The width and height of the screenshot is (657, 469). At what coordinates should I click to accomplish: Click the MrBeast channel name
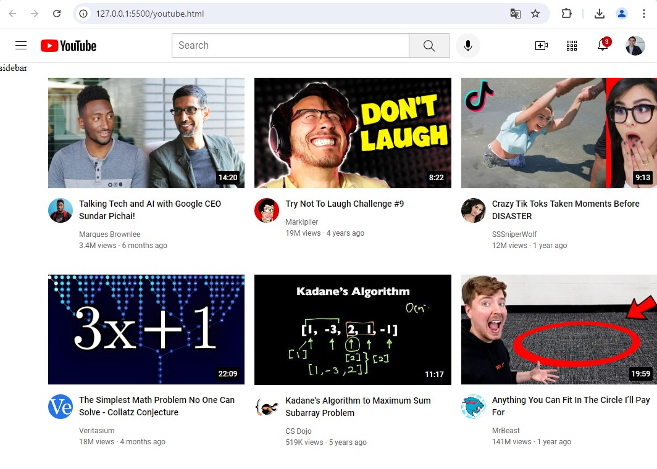click(x=506, y=431)
